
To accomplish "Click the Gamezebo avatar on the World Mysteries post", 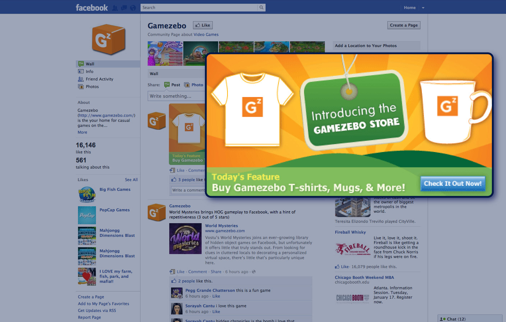I will click(157, 212).
